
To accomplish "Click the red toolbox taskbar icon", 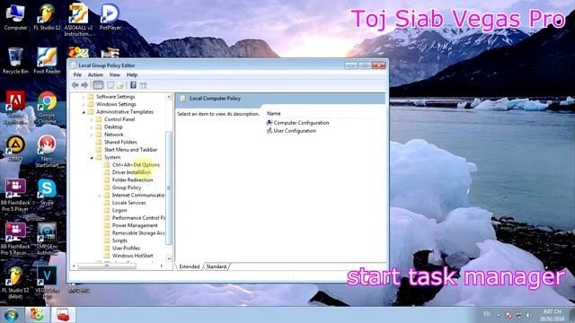I will tap(63, 315).
